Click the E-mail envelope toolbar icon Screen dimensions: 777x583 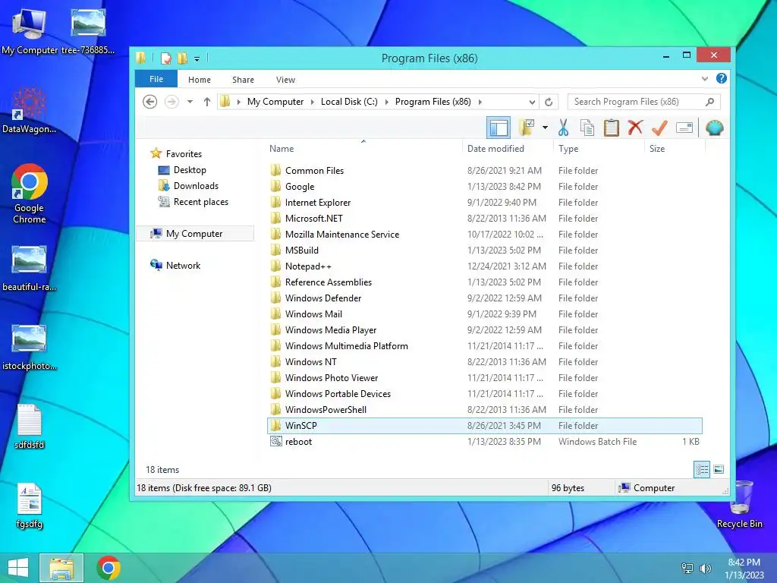click(x=684, y=128)
